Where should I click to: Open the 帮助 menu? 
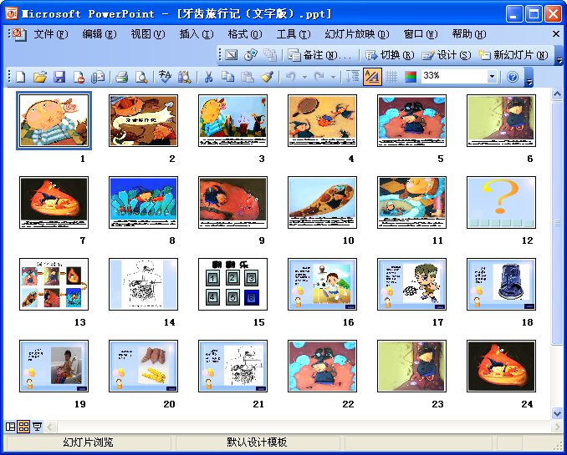(469, 34)
